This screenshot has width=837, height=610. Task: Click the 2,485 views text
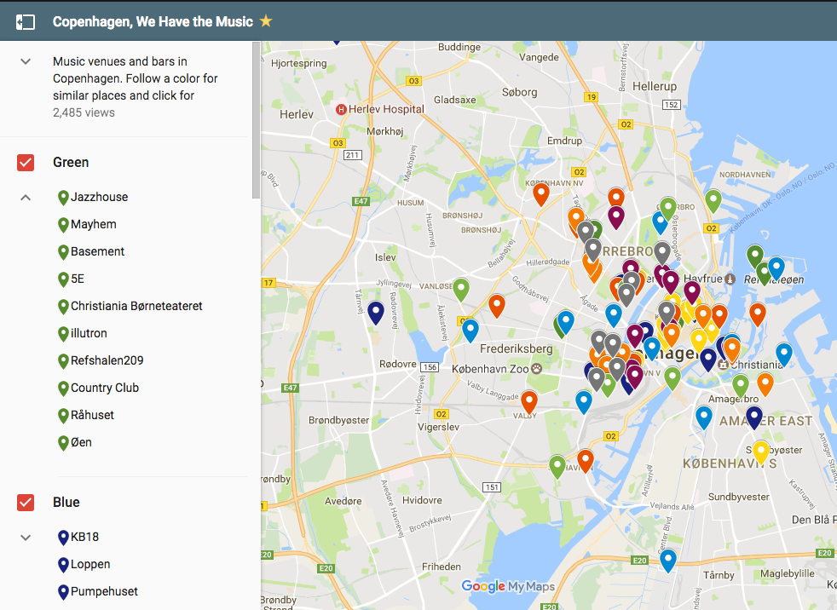[x=84, y=112]
